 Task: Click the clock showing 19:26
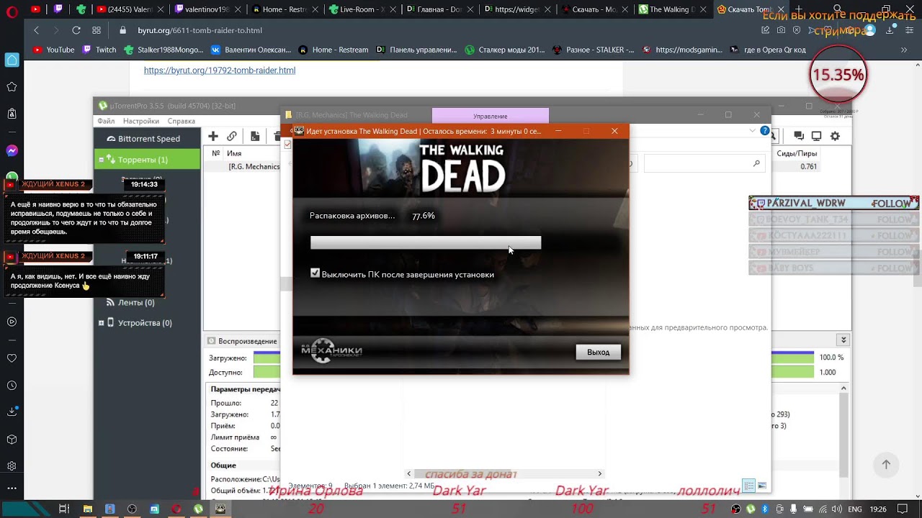878,509
